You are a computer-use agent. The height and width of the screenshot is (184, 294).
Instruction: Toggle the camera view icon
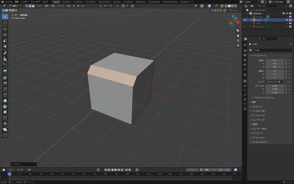click(x=238, y=40)
